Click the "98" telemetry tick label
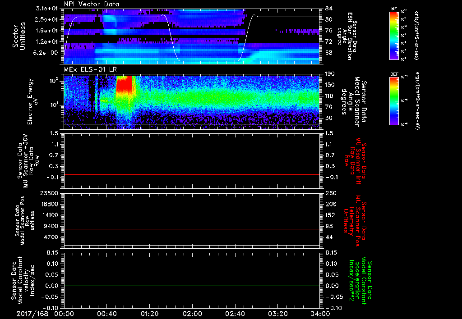Image resolution: width=462 pixels, height=319 pixels. click(x=329, y=226)
